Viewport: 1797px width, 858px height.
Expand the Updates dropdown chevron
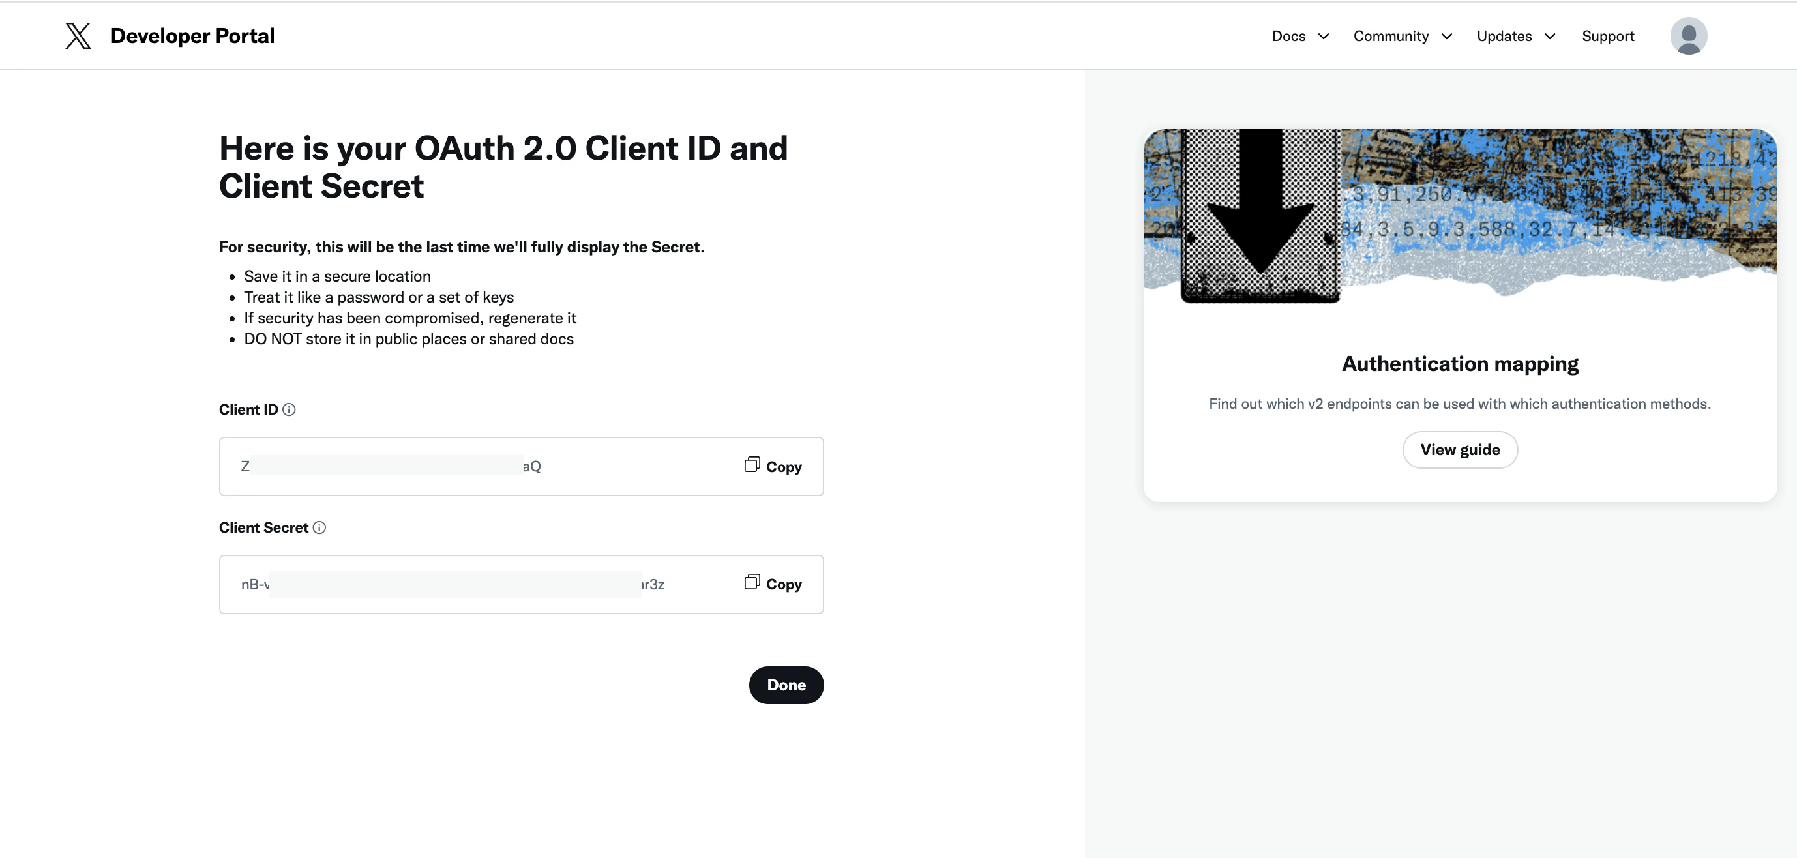coord(1550,37)
